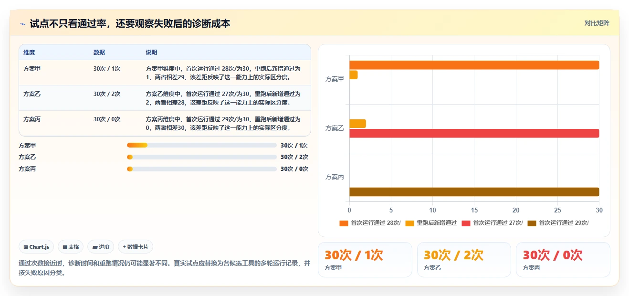The image size is (629, 296).
Task: Toggle the amber 重跑后新增通过 legend swatch
Action: tap(409, 223)
